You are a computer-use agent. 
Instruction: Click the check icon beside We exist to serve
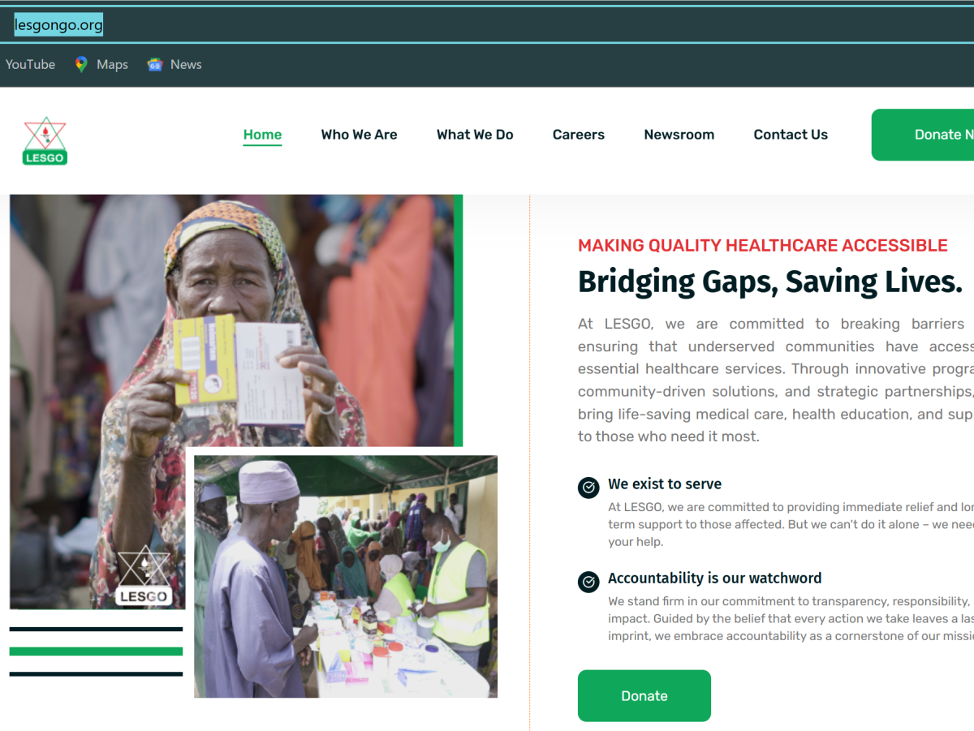coord(588,488)
